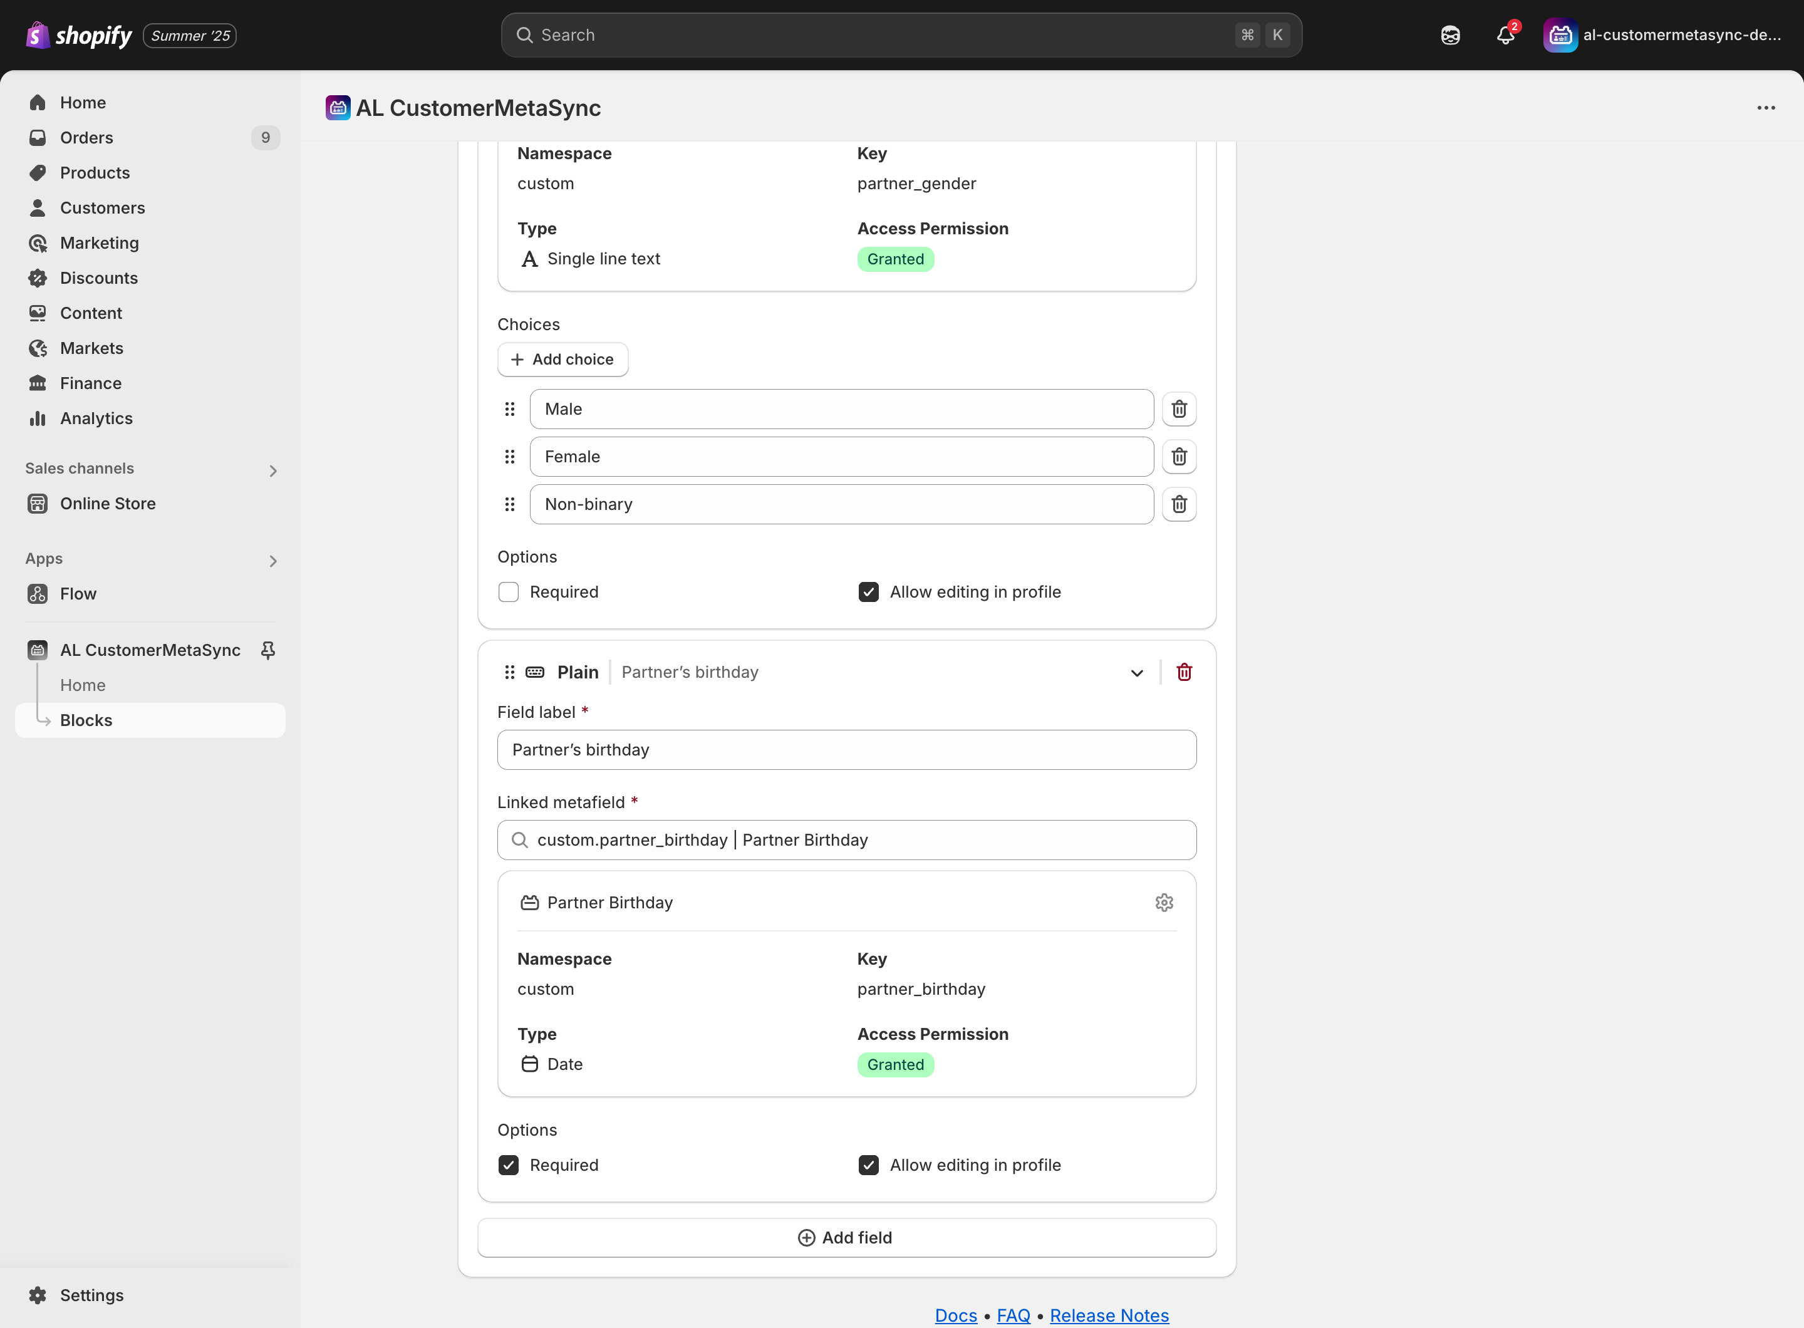Click the Summer '25 edition badge

[x=190, y=35]
